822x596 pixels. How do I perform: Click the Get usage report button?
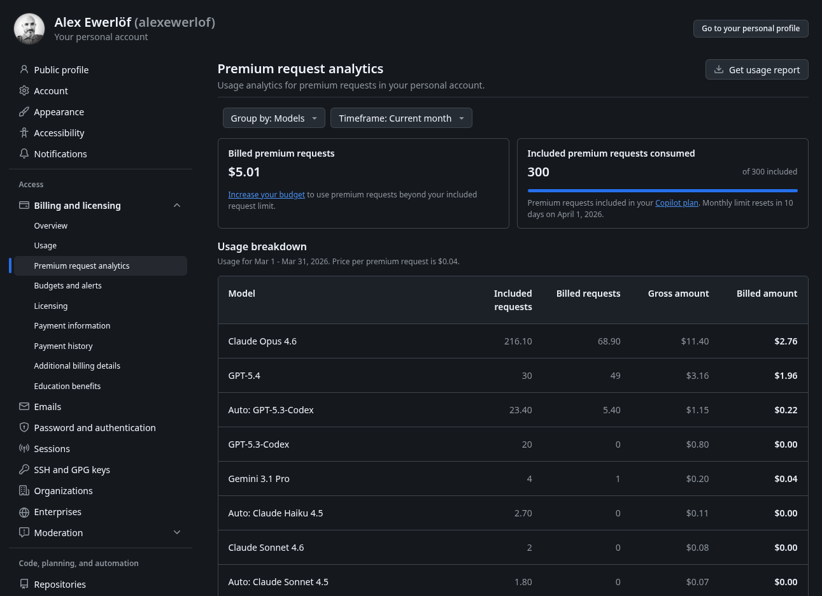coord(756,69)
